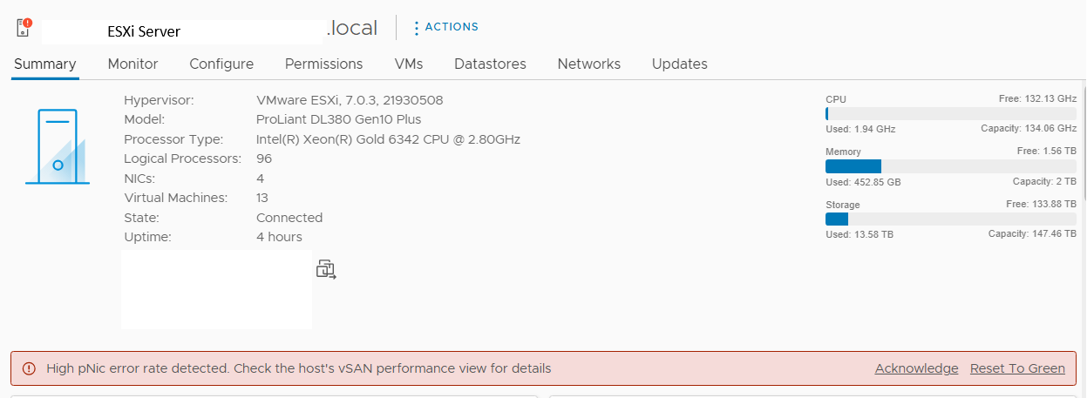The width and height of the screenshot is (1087, 398).
Task: Click the large ESXi host illustration icon
Action: [56, 146]
